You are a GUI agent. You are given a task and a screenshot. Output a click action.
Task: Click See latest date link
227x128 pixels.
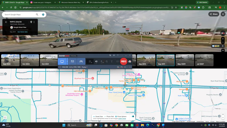[x=22, y=32]
